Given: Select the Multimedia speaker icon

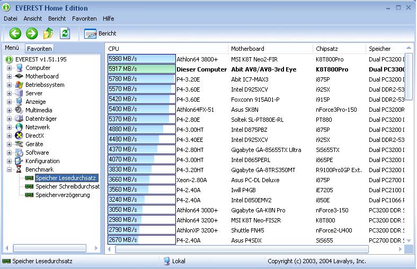Looking at the screenshot, I should [x=19, y=110].
